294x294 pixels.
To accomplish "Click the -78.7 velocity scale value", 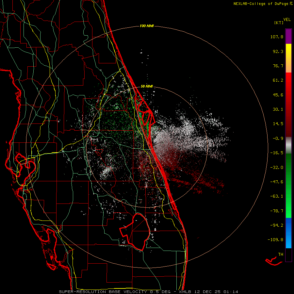I will pos(277,211).
